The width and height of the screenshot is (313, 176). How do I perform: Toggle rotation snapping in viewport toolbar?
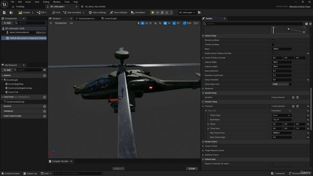tap(174, 23)
